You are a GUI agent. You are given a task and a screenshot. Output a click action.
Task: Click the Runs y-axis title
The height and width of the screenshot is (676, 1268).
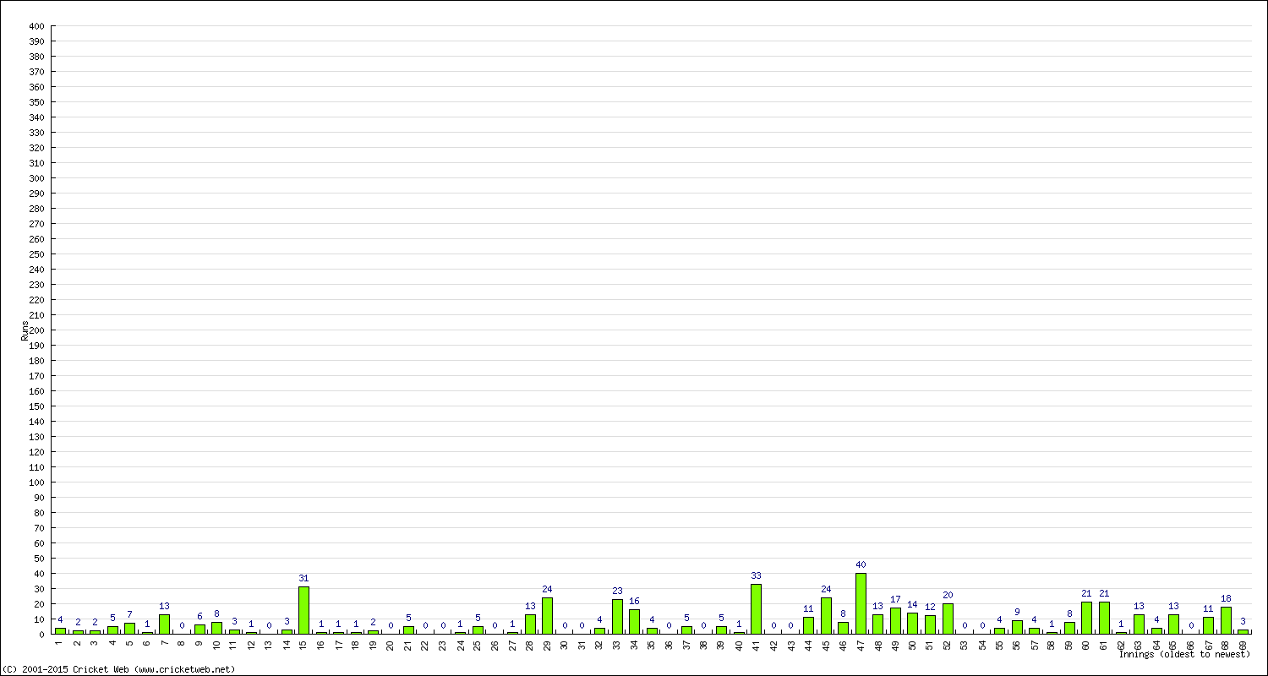click(25, 330)
